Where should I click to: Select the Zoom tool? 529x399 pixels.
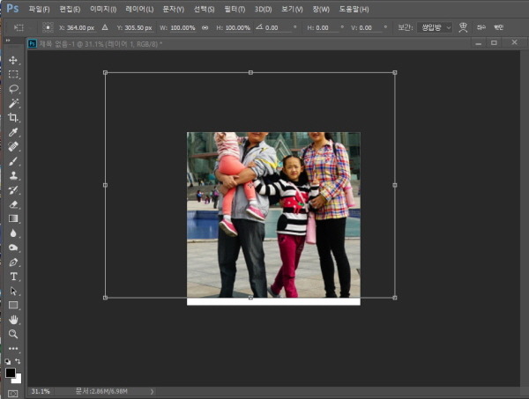13,334
